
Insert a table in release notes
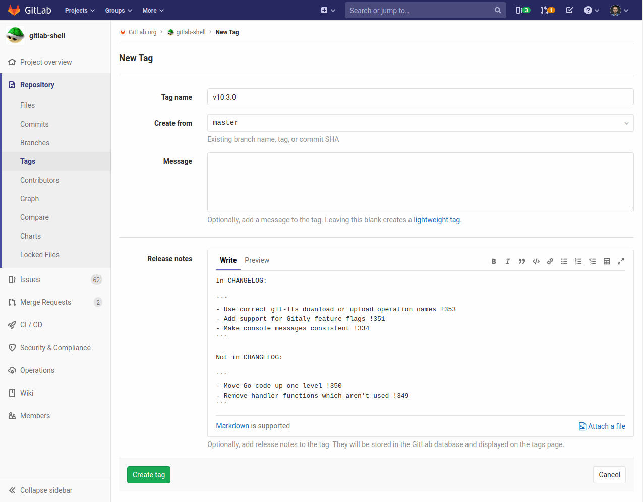coord(607,261)
